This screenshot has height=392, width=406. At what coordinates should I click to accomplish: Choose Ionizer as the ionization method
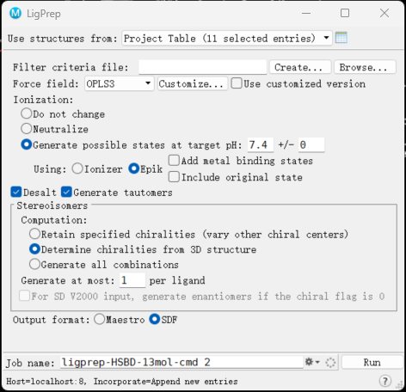(x=77, y=168)
